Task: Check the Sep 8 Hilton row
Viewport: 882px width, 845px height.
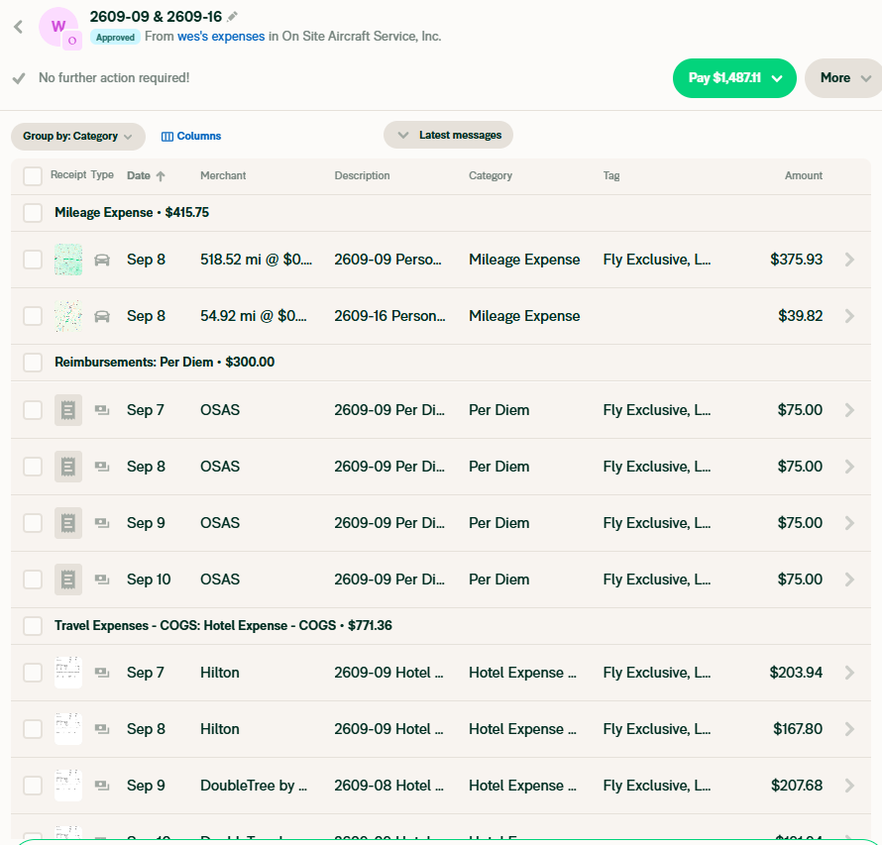Action: [33, 729]
